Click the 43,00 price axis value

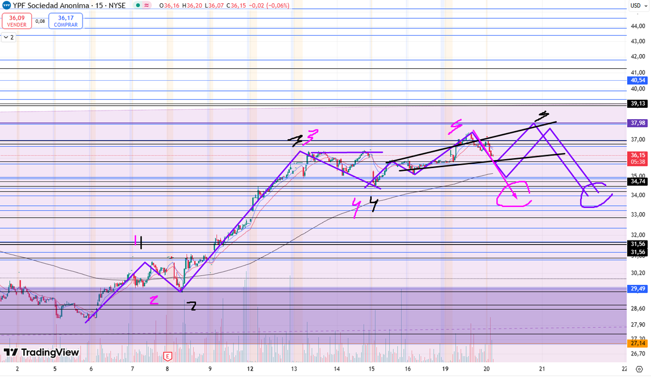[637, 41]
